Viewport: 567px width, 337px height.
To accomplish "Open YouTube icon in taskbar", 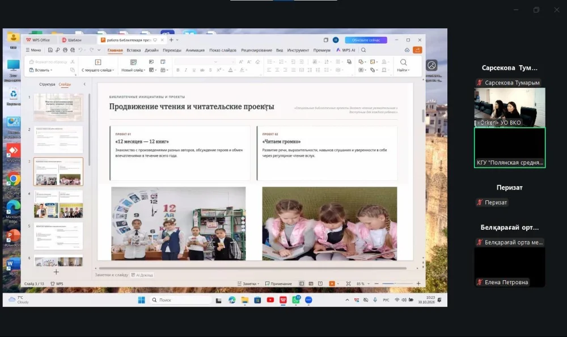I will tap(270, 300).
